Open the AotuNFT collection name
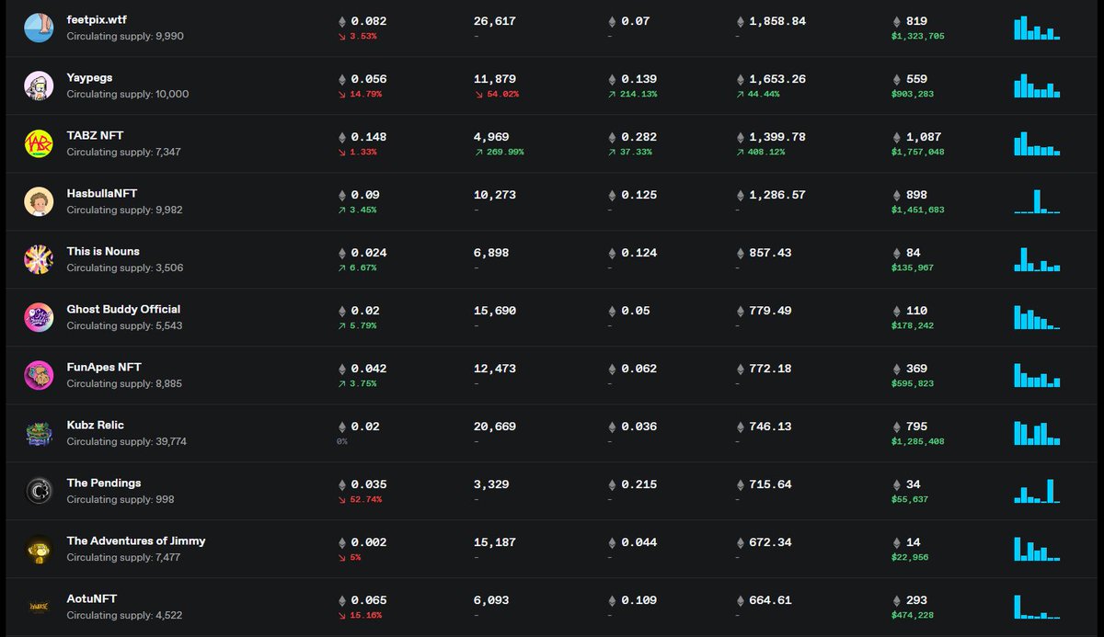This screenshot has height=637, width=1104. tap(92, 599)
